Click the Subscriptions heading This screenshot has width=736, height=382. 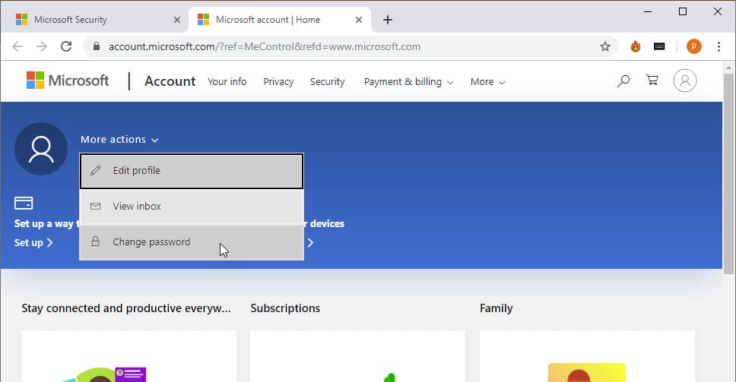coord(285,308)
